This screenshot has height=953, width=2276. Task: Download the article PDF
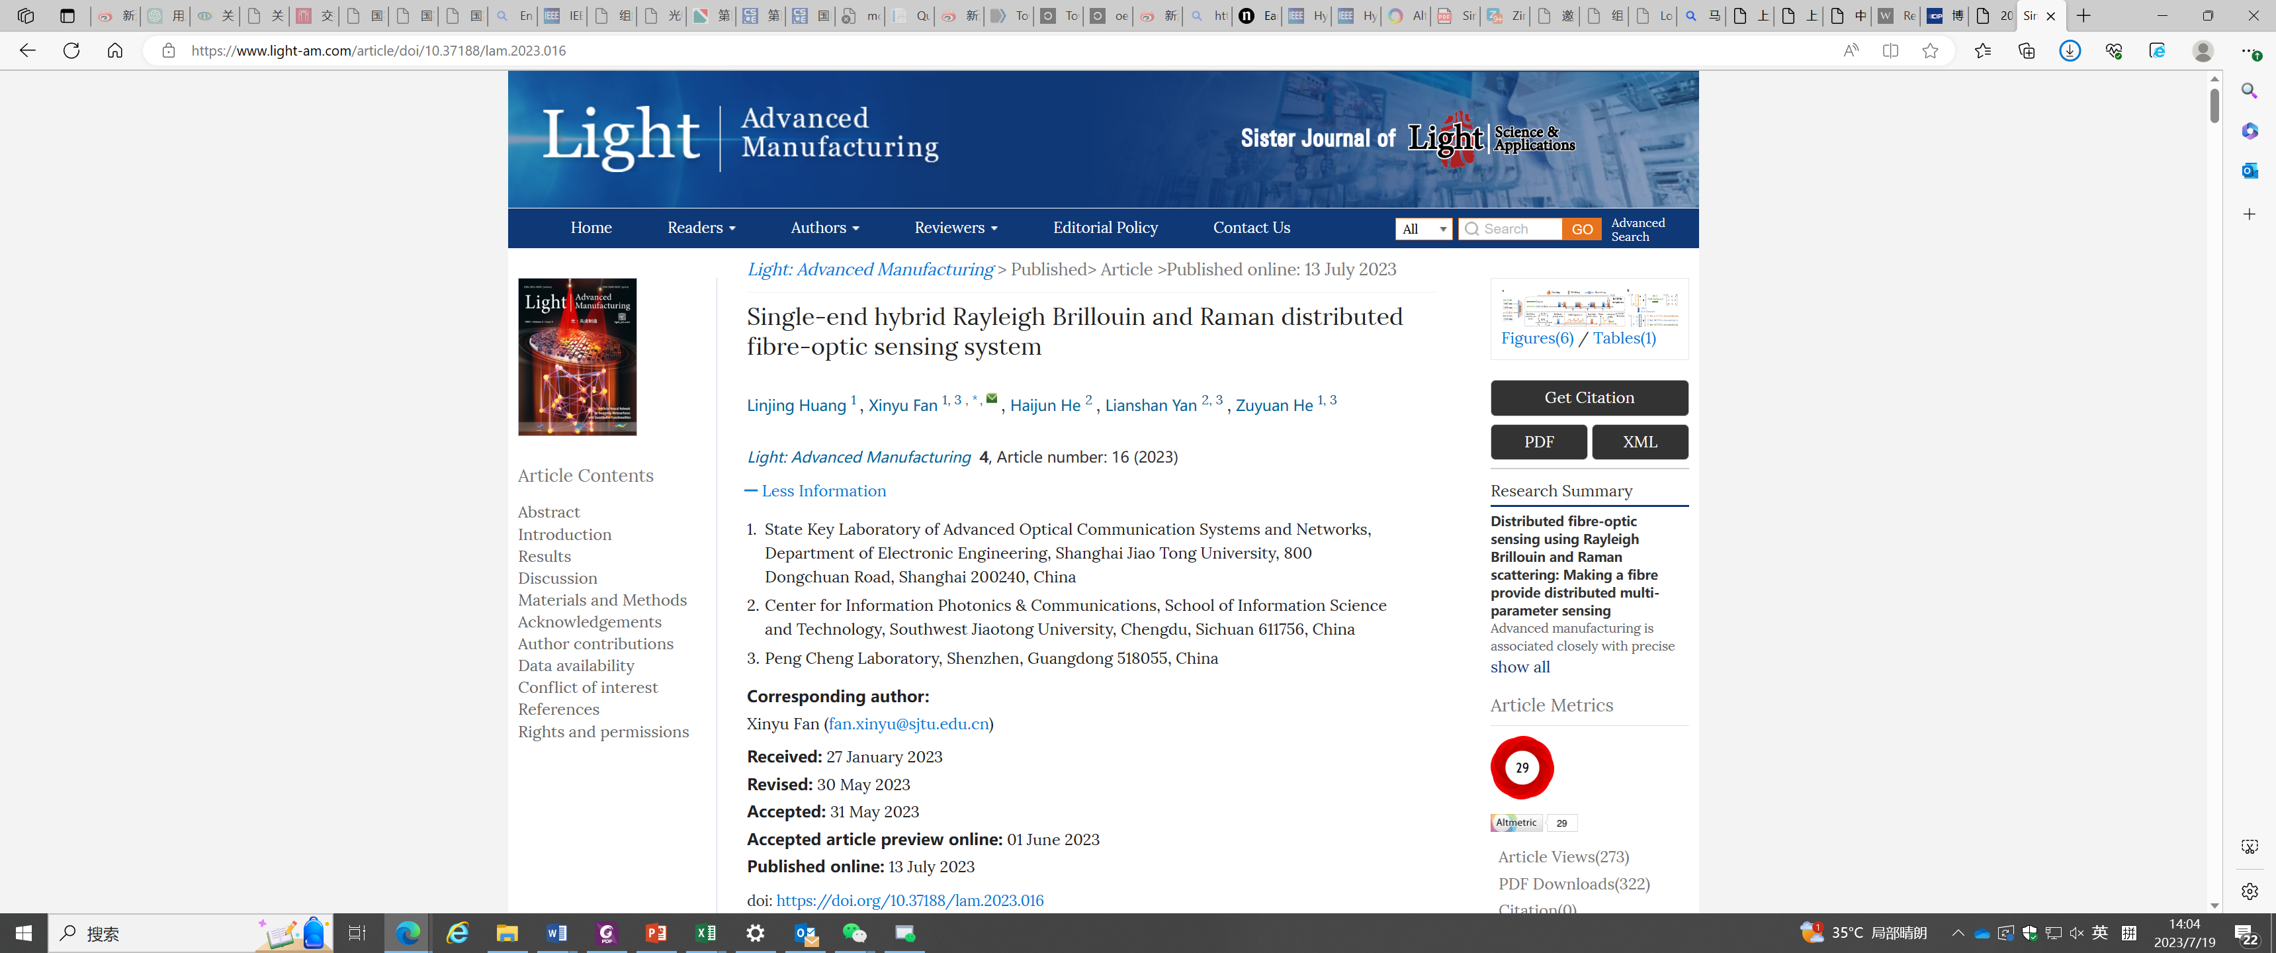[1538, 442]
